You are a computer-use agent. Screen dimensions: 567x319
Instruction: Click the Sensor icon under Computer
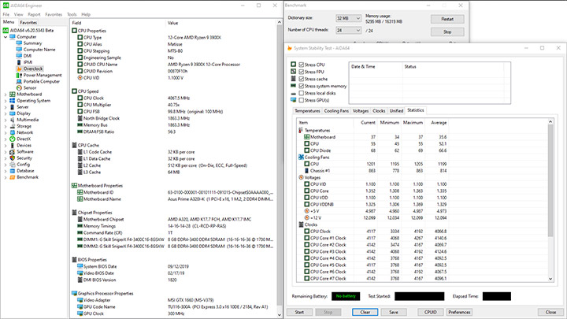(18, 87)
